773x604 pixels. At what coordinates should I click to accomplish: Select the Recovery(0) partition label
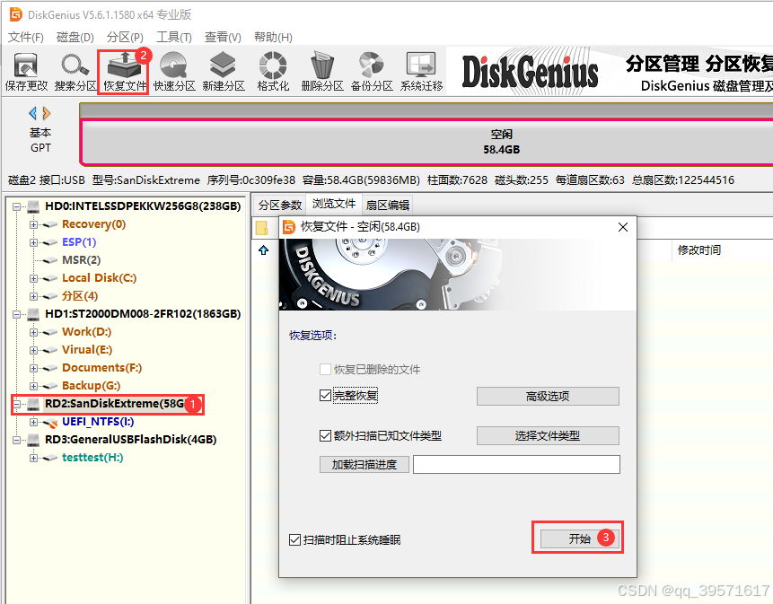93,224
